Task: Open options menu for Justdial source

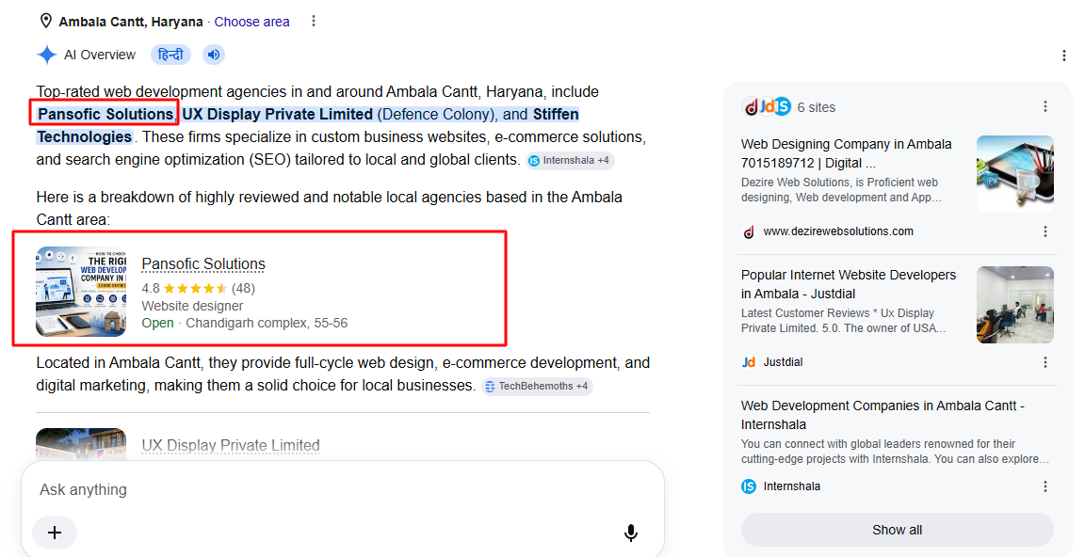Action: tap(1045, 362)
